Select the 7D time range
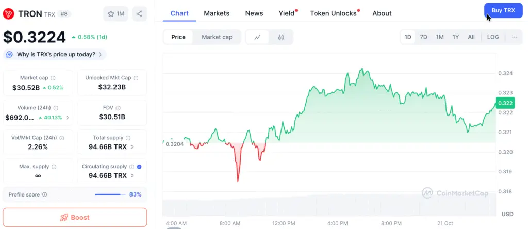The width and height of the screenshot is (528, 229). coord(423,37)
